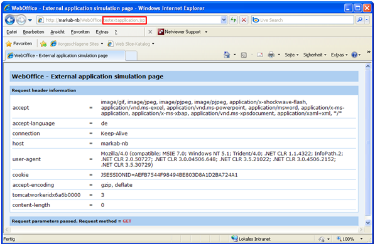Open the Extras command bar menu

pos(339,55)
